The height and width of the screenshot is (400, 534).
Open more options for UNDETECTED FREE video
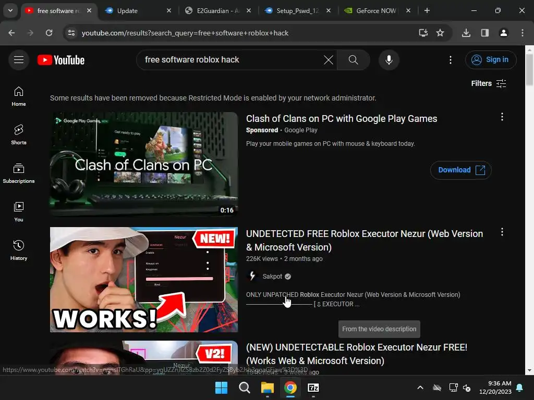click(x=502, y=232)
